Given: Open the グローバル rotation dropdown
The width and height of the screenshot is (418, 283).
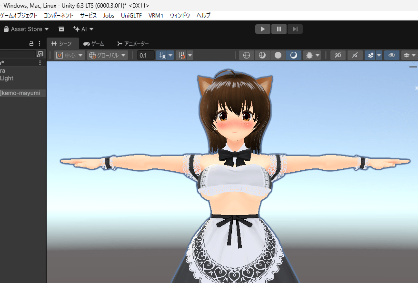Looking at the screenshot, I should click(x=107, y=55).
